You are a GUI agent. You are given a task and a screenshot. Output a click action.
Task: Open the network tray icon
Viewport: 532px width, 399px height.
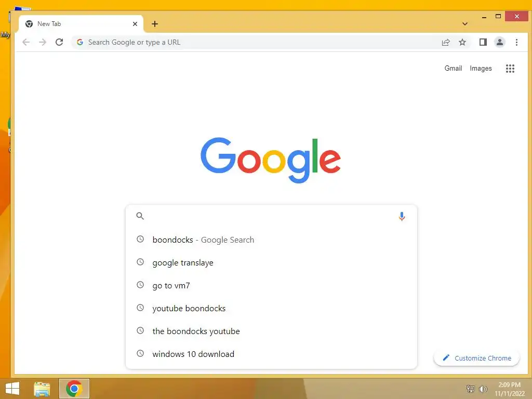click(x=471, y=389)
